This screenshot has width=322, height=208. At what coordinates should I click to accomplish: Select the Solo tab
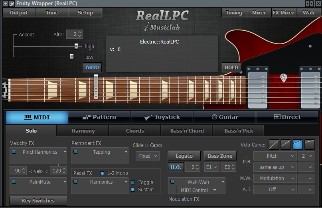31,131
